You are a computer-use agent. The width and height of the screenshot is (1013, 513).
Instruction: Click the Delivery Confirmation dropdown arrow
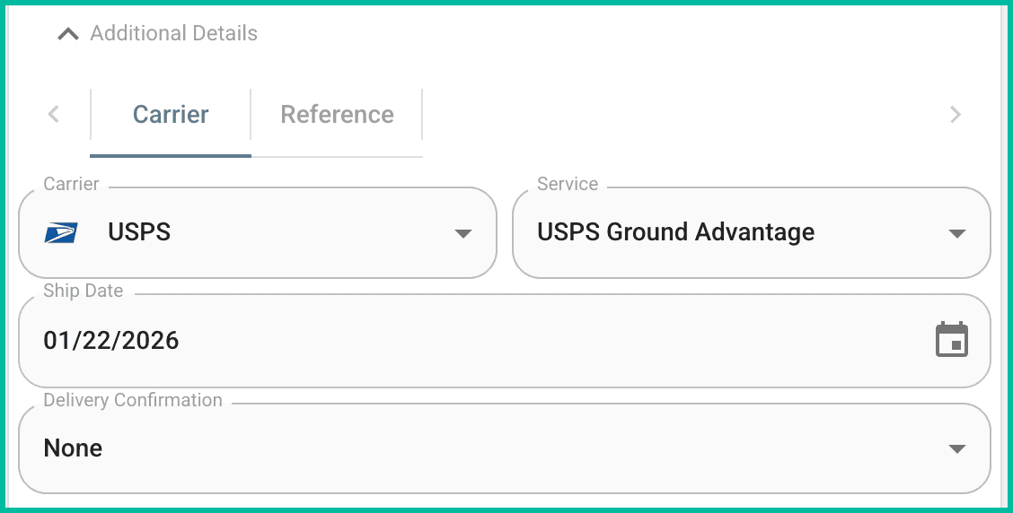956,448
